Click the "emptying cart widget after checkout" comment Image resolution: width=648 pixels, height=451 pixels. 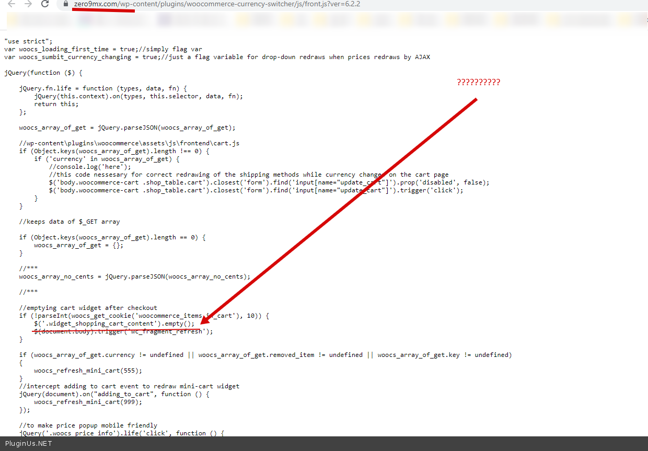[88, 308]
